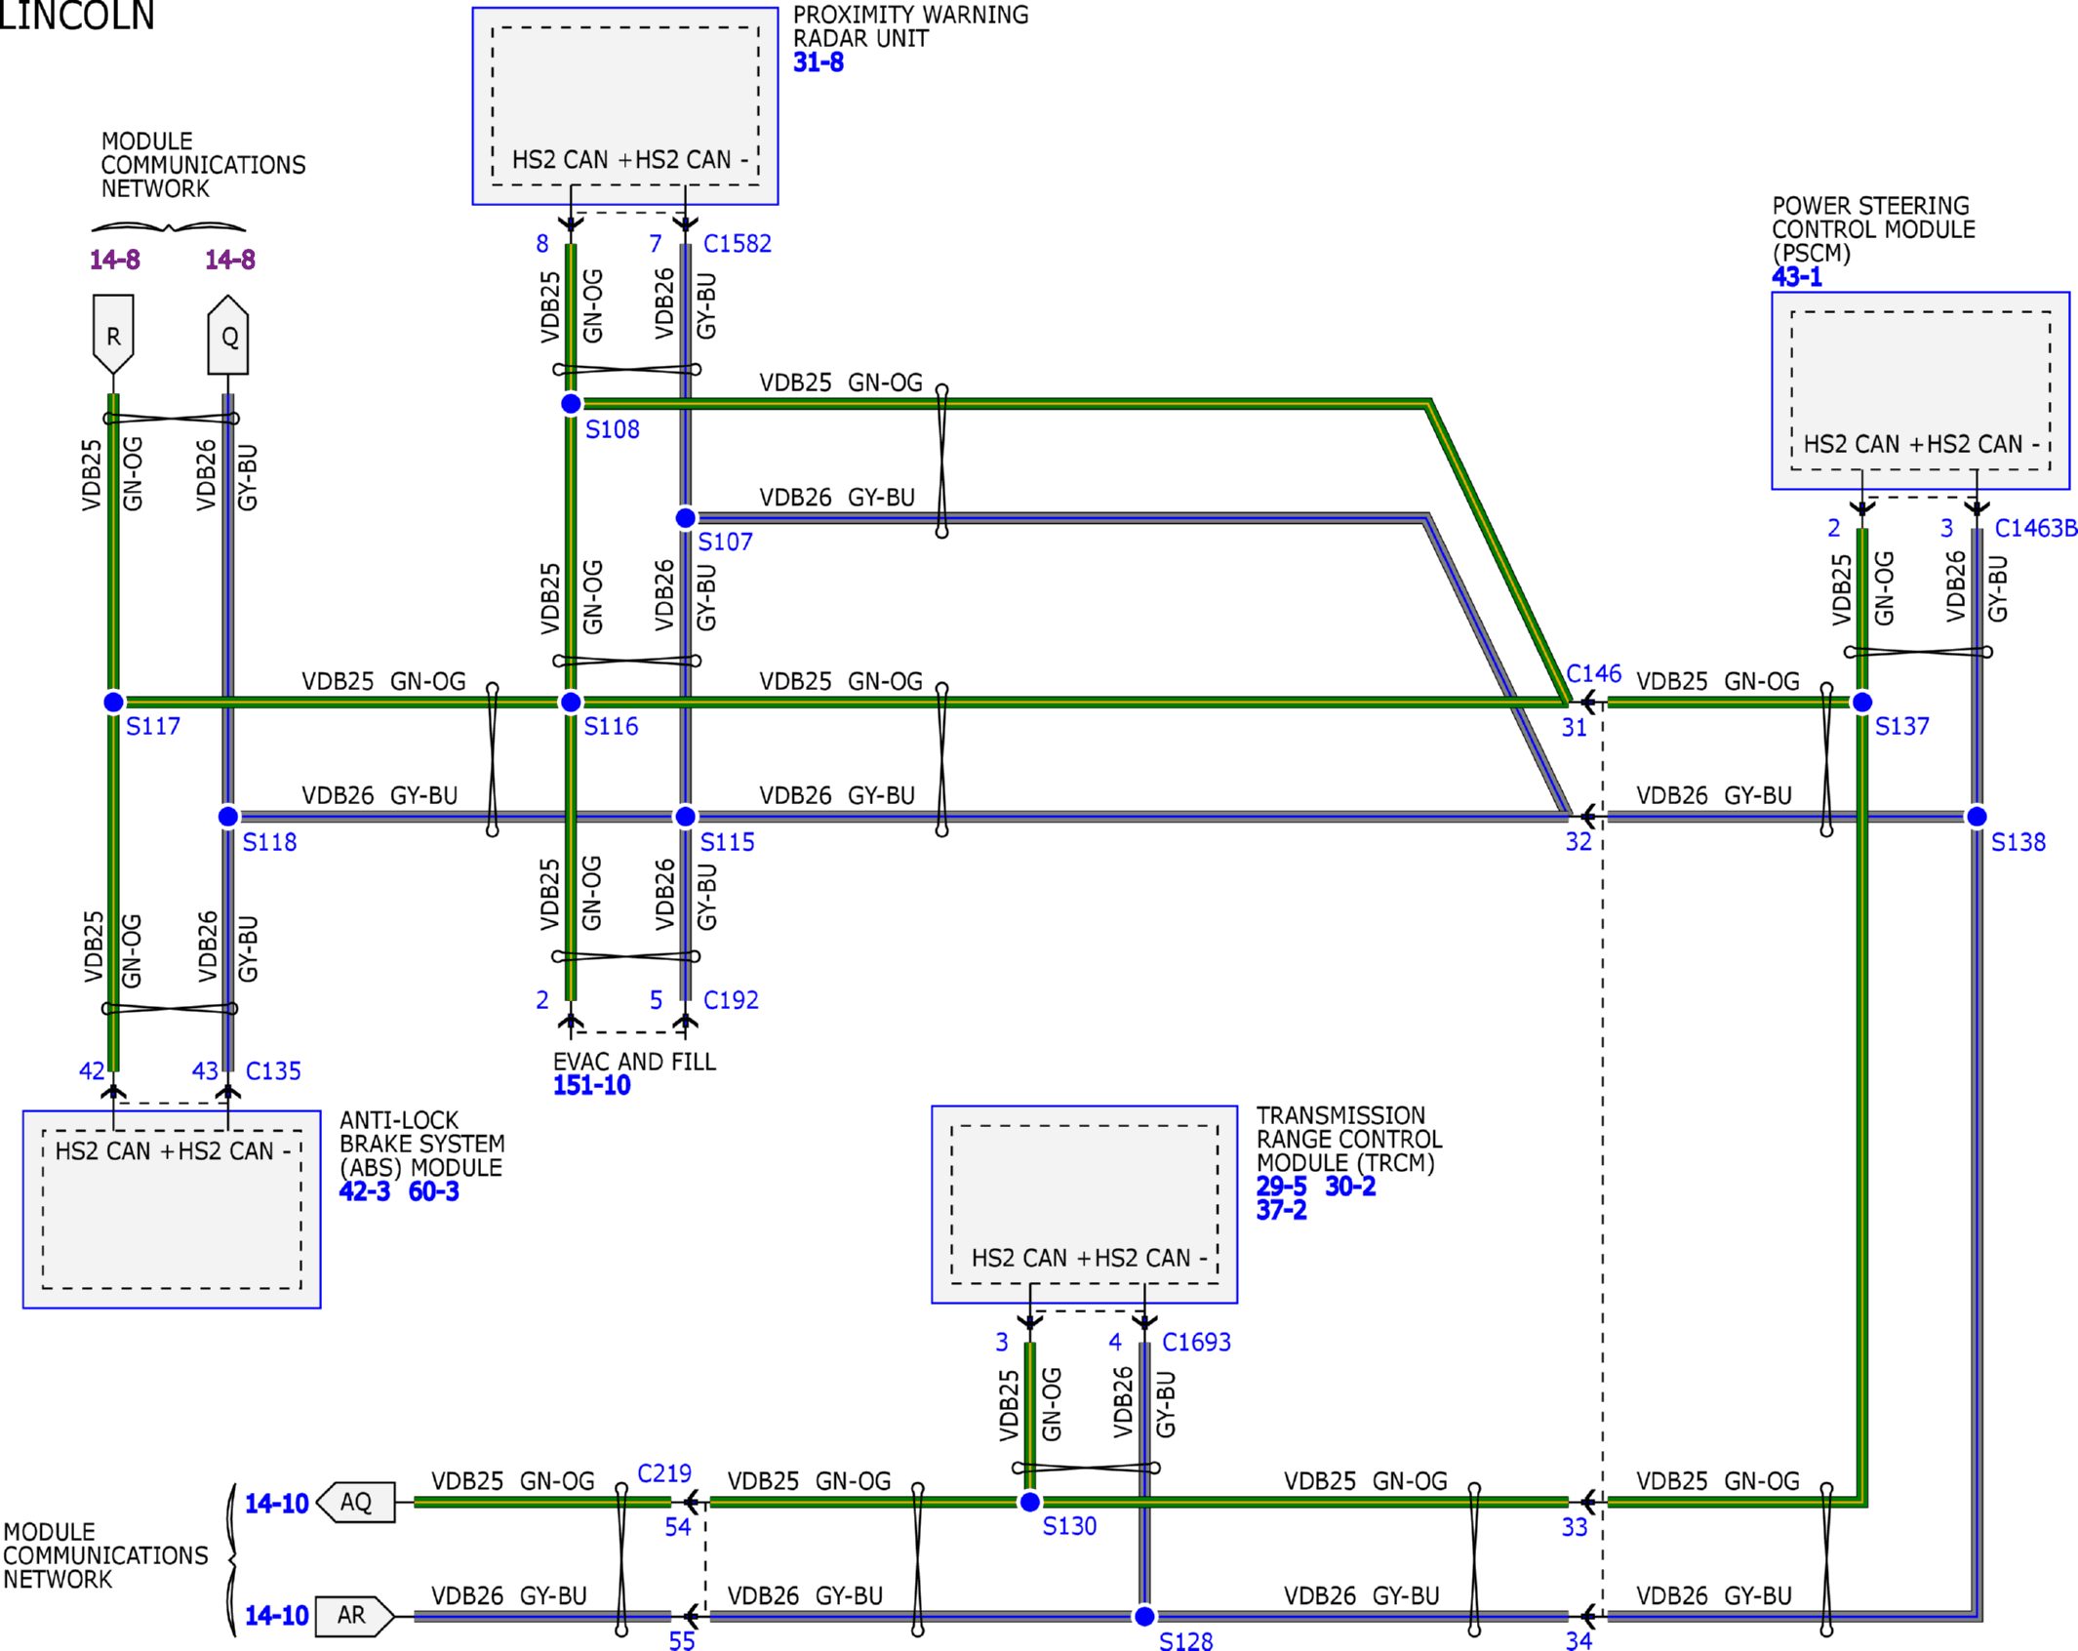Select the Q off-page connector symbol
Image resolution: width=2078 pixels, height=1651 pixels.
coord(228,334)
